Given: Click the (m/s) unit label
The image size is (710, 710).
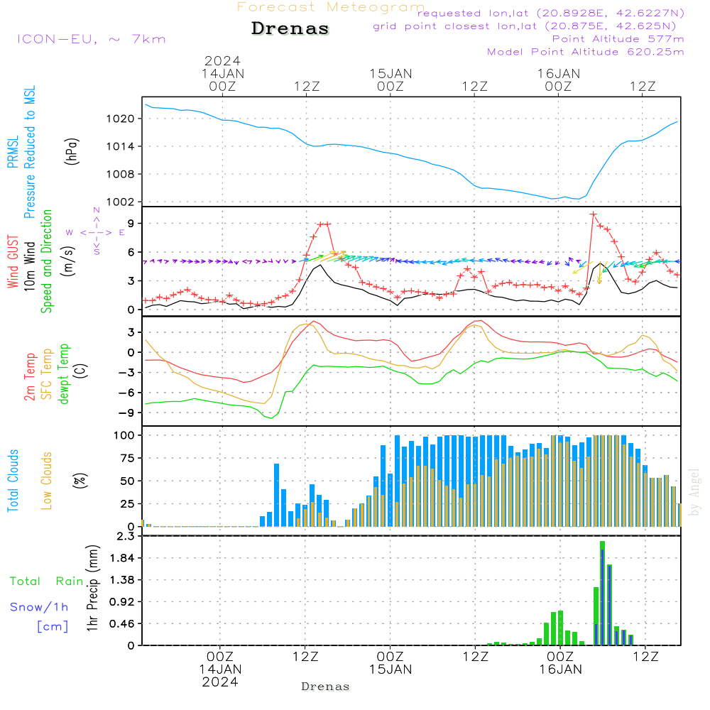Looking at the screenshot, I should tap(69, 262).
